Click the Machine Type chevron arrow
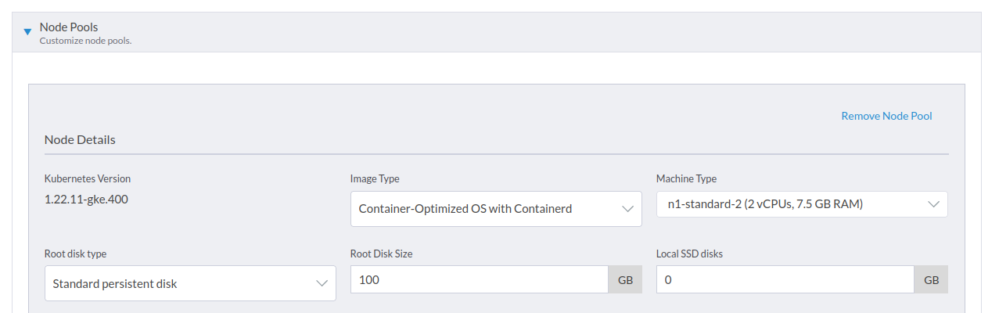This screenshot has height=313, width=999. pyautogui.click(x=933, y=204)
